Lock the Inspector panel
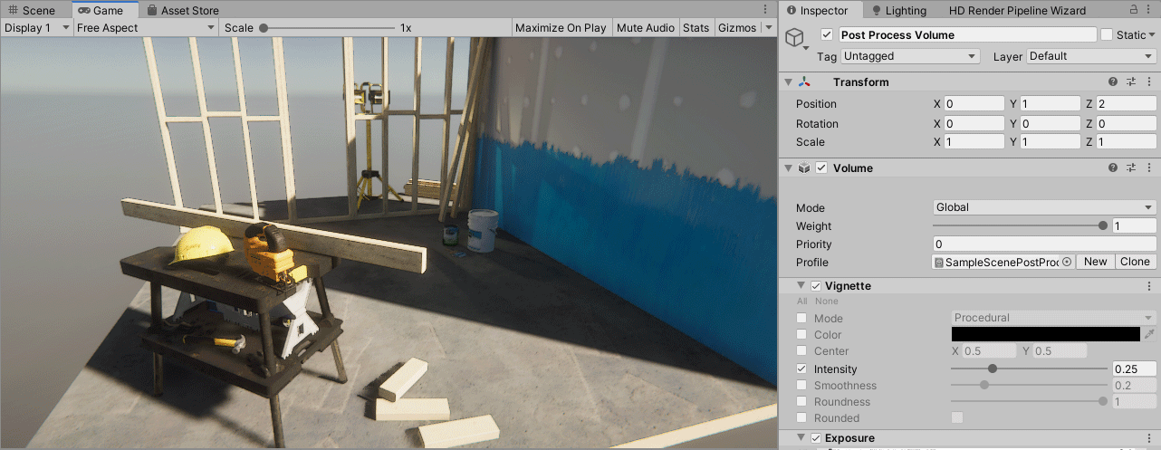This screenshot has height=450, width=1161. [1135, 11]
